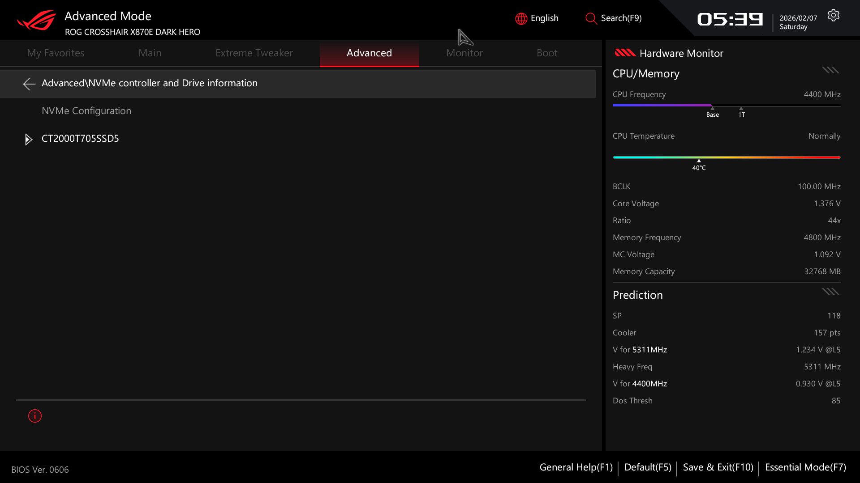Viewport: 860px width, 483px height.
Task: Open the Boot tab
Action: click(546, 53)
